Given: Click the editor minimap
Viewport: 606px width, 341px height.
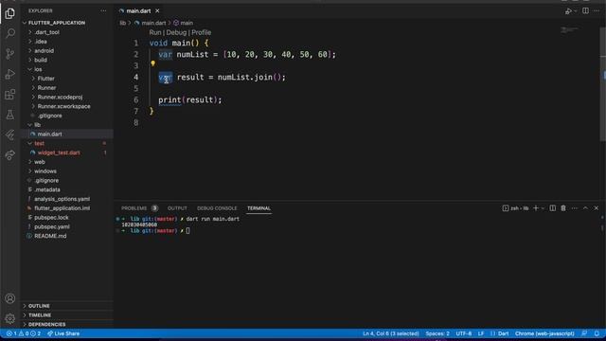Looking at the screenshot, I should 569,30.
